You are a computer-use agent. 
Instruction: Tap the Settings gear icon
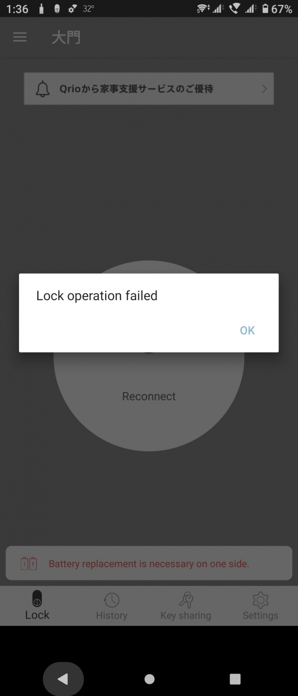click(x=260, y=600)
